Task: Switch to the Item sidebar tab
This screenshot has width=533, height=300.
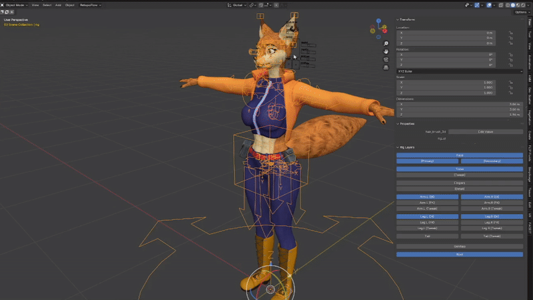Action: click(x=530, y=22)
